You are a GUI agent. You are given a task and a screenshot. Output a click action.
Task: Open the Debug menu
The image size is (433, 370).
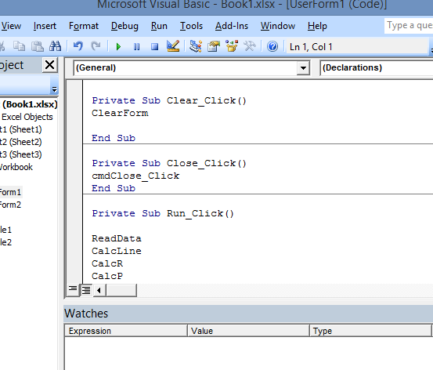click(124, 26)
